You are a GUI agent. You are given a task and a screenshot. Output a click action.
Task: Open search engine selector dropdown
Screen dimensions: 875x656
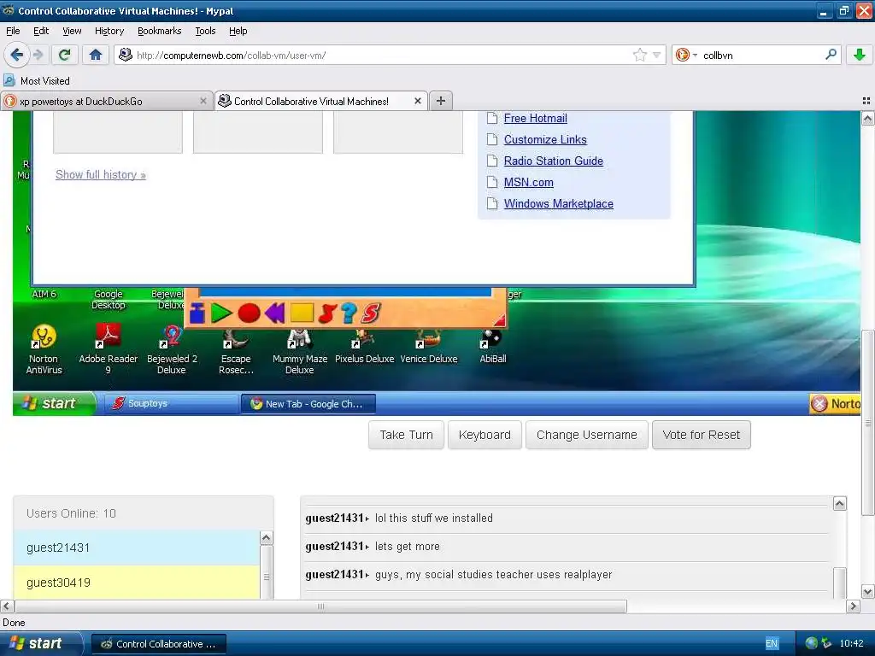click(686, 55)
